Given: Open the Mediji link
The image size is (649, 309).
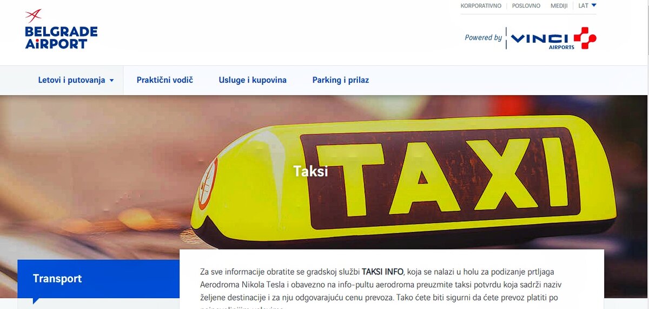Looking at the screenshot, I should (559, 6).
